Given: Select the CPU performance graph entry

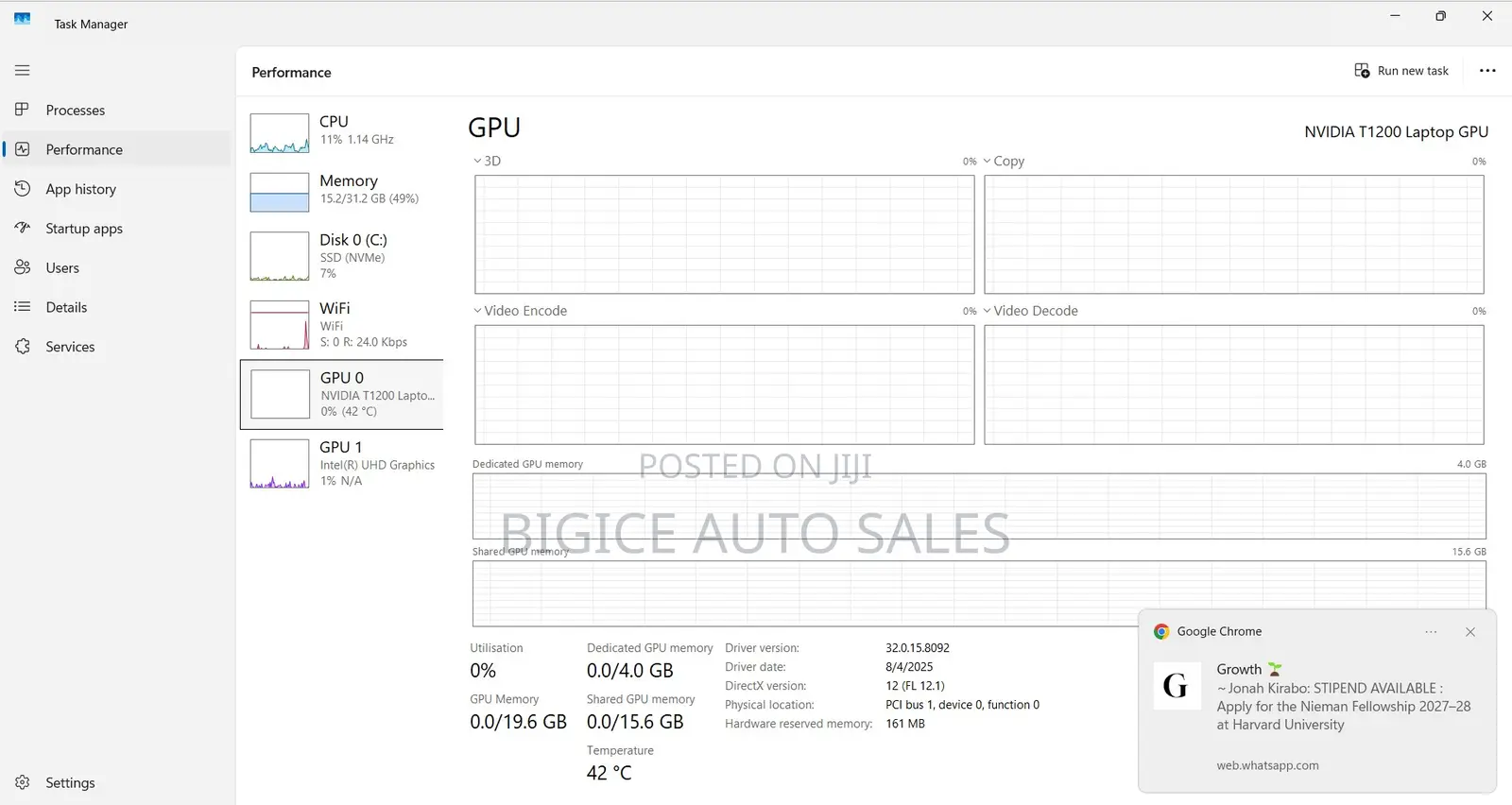Looking at the screenshot, I should pos(342,133).
